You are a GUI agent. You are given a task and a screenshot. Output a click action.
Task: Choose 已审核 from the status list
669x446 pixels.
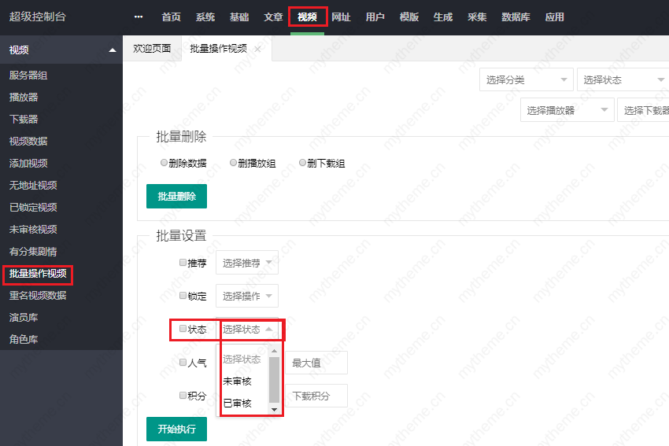237,404
